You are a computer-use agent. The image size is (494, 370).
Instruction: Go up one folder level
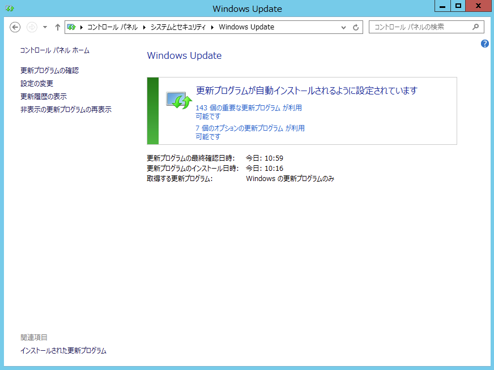click(57, 27)
